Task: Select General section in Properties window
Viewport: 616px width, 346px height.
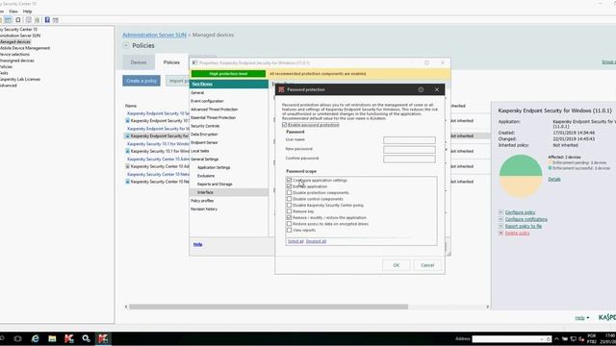Action: point(197,93)
